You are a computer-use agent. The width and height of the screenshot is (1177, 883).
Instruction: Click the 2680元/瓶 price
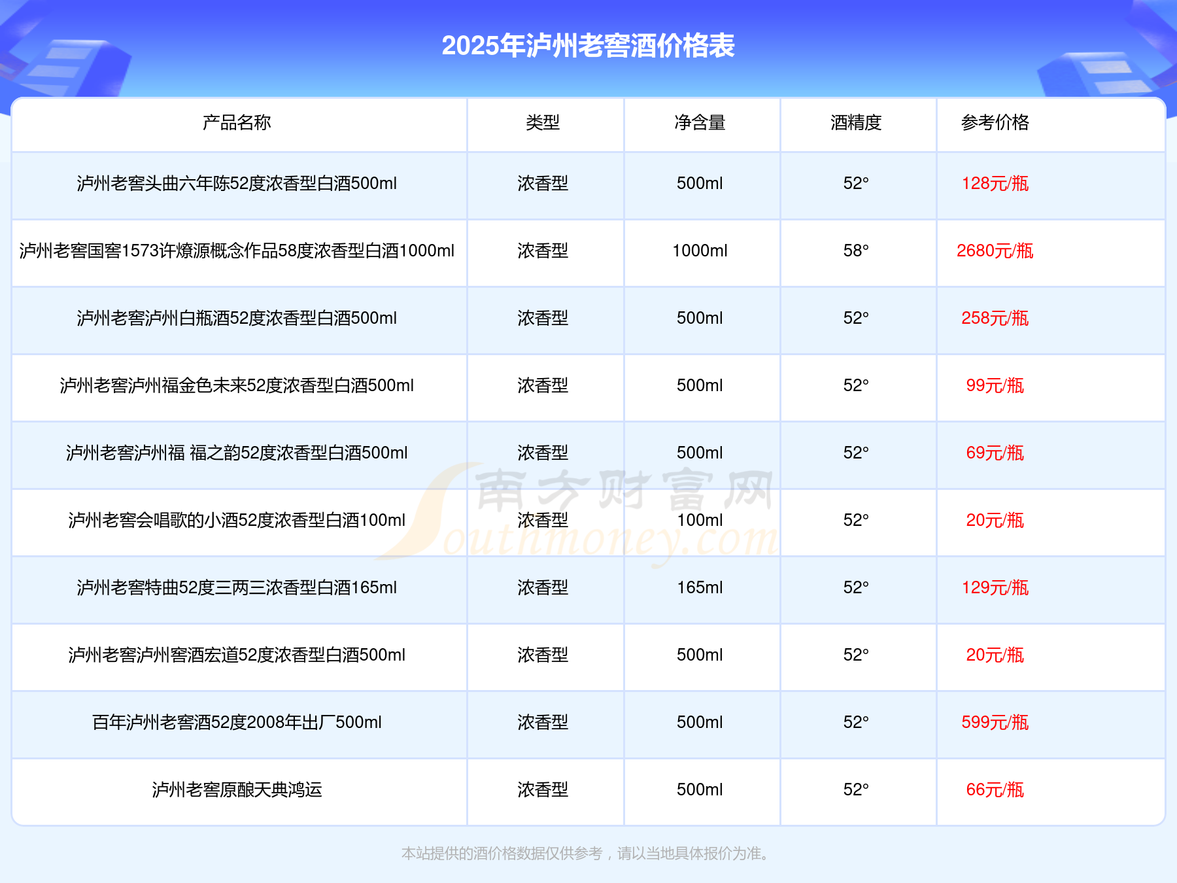995,251
